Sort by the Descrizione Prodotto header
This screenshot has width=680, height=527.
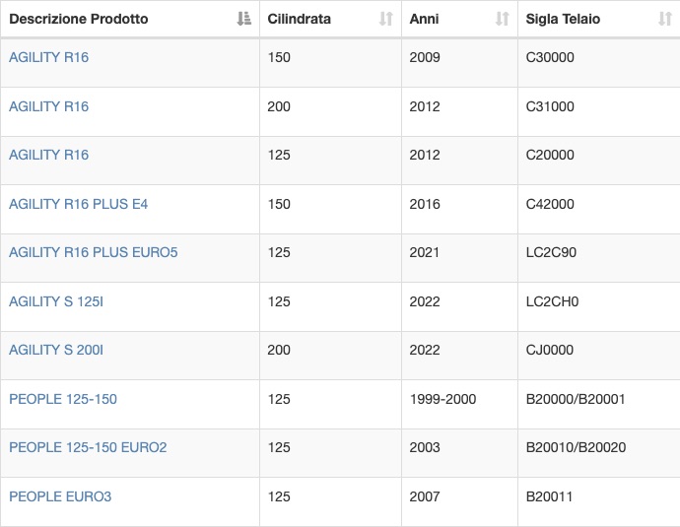coord(79,19)
